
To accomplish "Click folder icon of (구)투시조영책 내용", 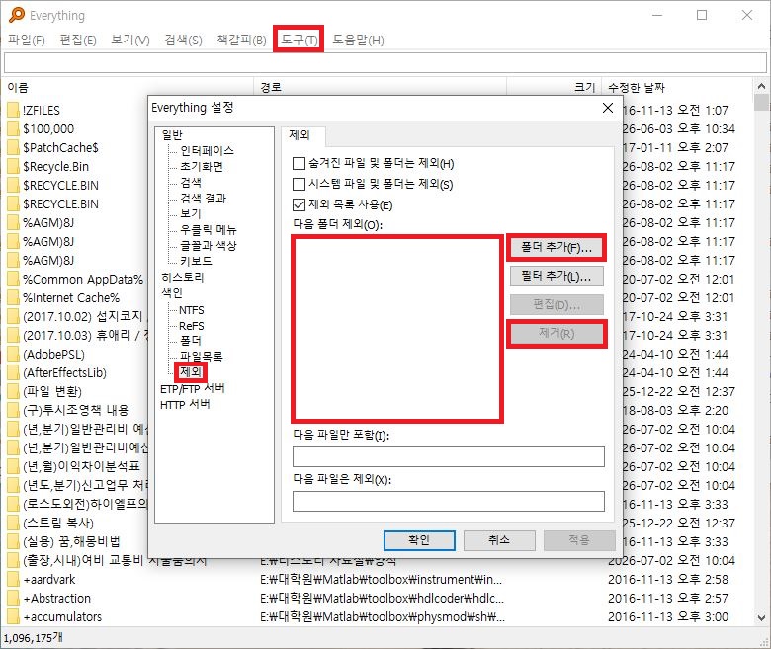I will (x=13, y=410).
